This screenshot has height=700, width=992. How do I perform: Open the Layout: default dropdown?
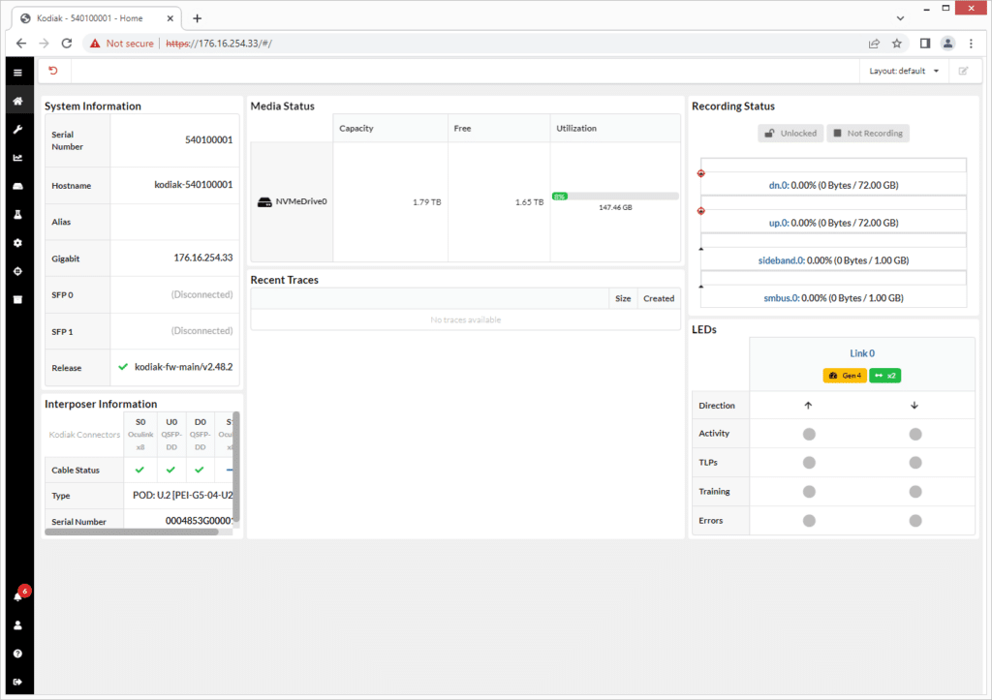904,71
